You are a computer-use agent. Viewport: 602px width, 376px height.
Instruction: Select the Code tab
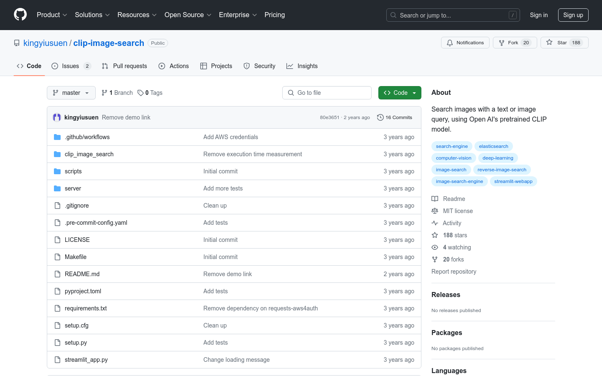[x=29, y=66]
